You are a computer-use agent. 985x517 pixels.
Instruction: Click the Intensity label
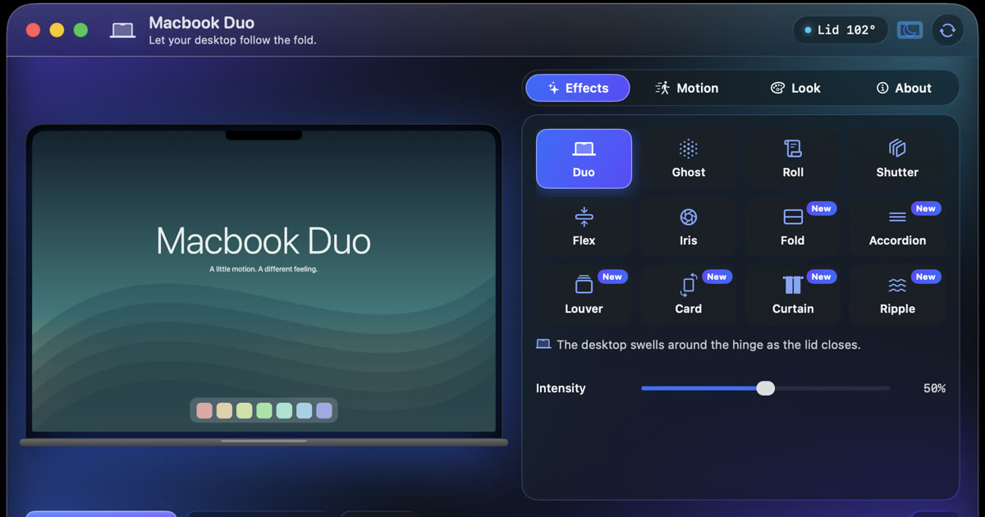pyautogui.click(x=561, y=388)
